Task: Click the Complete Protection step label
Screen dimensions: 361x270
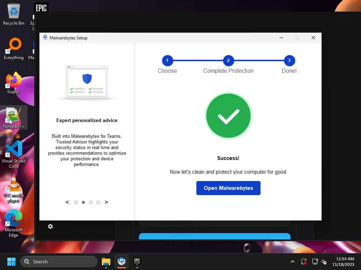Action: 228,71
